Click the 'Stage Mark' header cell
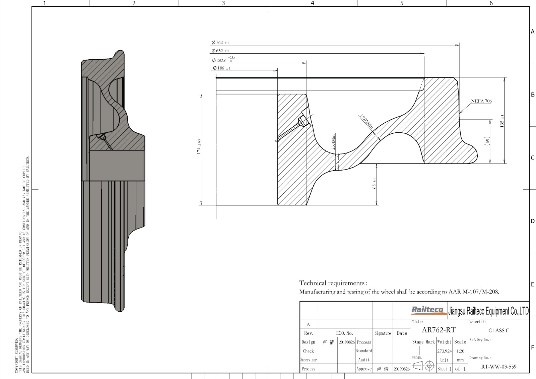 click(423, 342)
